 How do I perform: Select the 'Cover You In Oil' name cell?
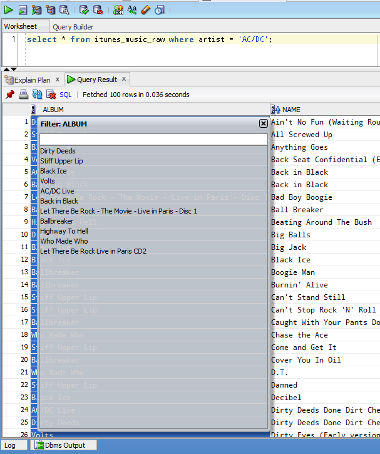[x=325, y=360]
